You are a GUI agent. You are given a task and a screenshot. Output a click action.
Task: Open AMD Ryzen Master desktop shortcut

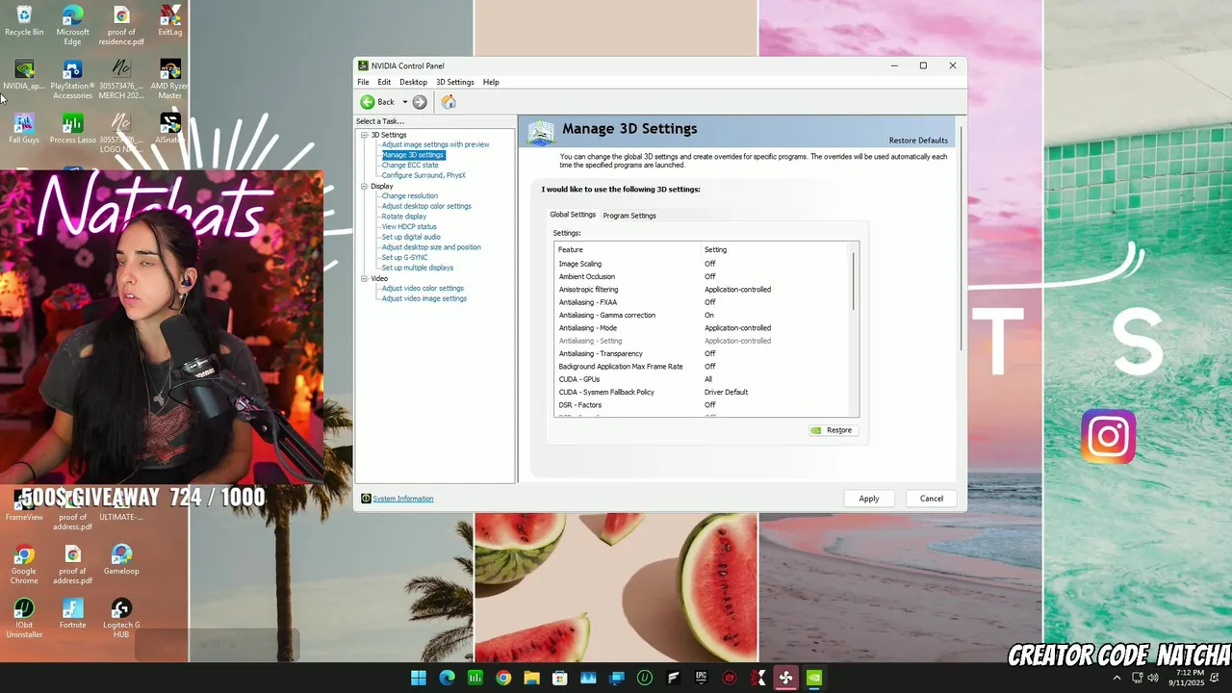tap(170, 80)
